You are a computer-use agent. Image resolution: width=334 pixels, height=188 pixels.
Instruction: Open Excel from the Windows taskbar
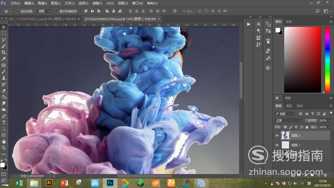point(19,183)
